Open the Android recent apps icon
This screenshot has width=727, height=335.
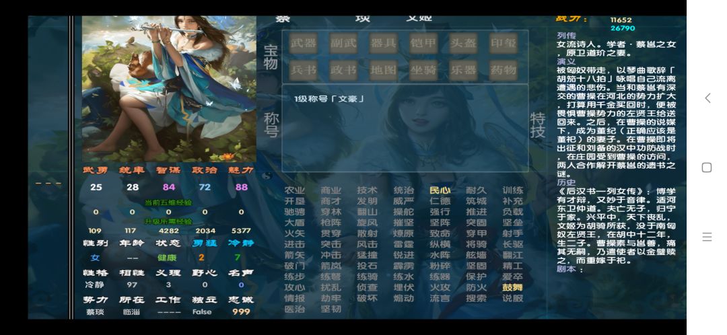point(707,237)
